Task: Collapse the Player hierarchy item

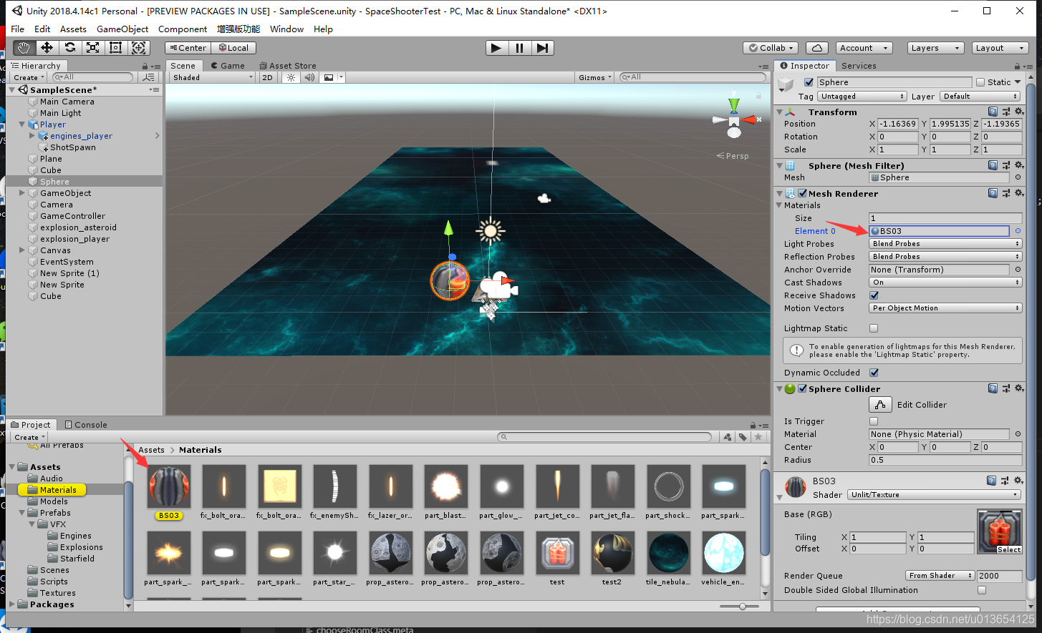Action: (22, 124)
